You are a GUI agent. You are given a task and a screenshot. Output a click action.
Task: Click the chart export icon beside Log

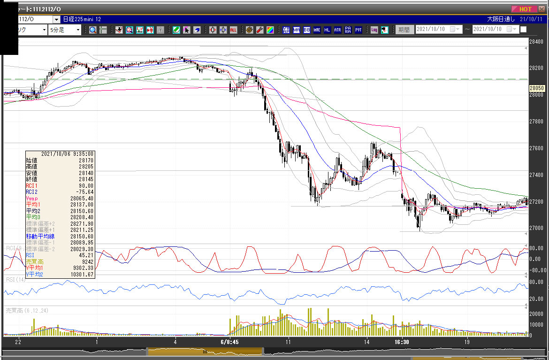(384, 30)
